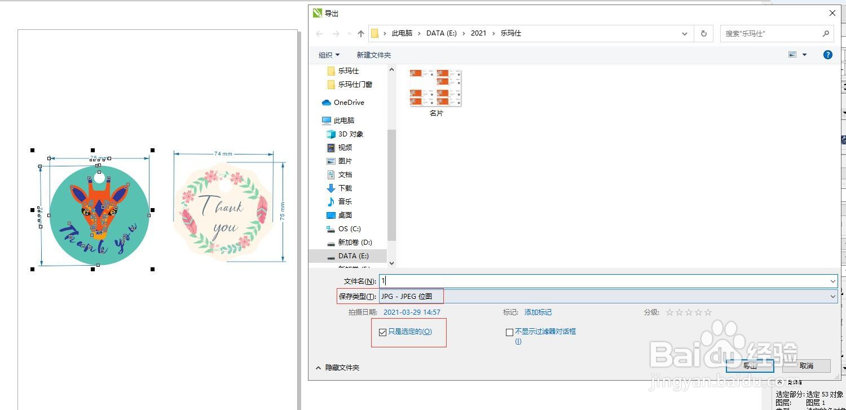The image size is (846, 410).
Task: Open 桌面 folder in navigation pane
Action: [x=340, y=215]
